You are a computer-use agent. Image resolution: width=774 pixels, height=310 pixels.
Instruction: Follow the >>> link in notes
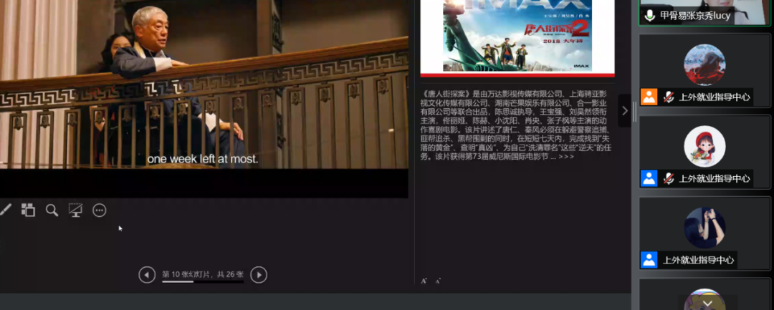pyautogui.click(x=566, y=157)
